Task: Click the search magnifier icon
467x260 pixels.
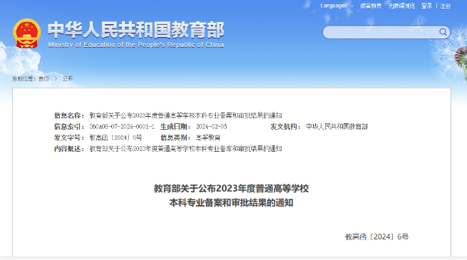Action: click(x=443, y=32)
